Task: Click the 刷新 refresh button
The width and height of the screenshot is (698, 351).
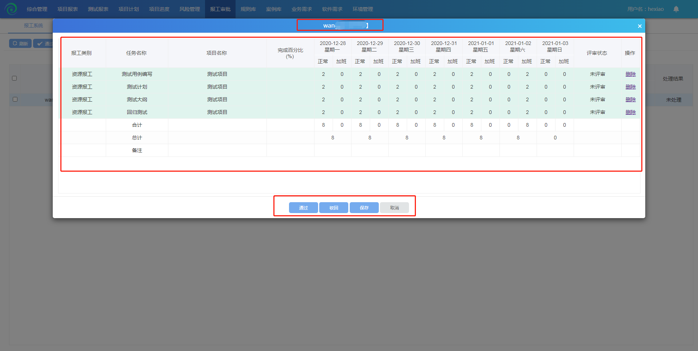Action: tap(20, 44)
